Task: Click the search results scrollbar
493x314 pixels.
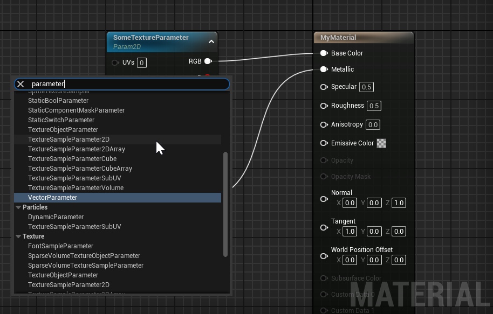Action: (225, 205)
